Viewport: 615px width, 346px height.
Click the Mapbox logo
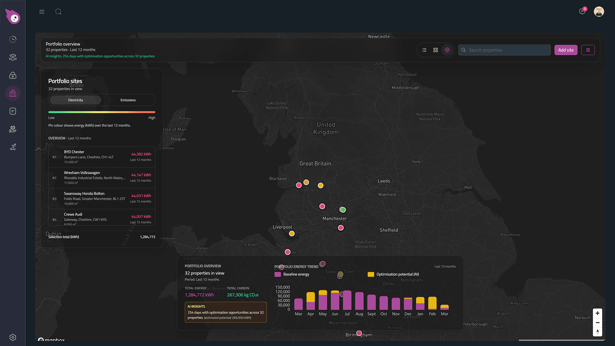coord(51,339)
